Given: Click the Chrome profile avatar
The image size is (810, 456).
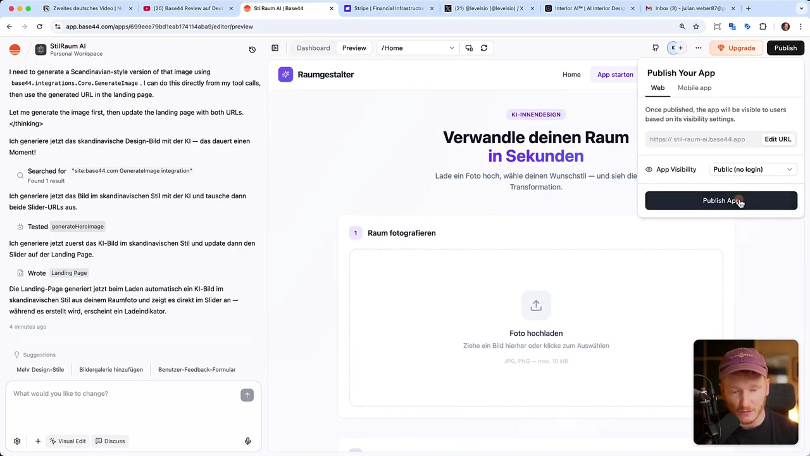Looking at the screenshot, I should click(x=785, y=27).
